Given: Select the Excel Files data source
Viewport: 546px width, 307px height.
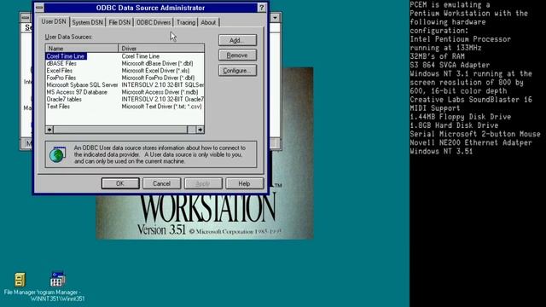Looking at the screenshot, I should click(60, 71).
